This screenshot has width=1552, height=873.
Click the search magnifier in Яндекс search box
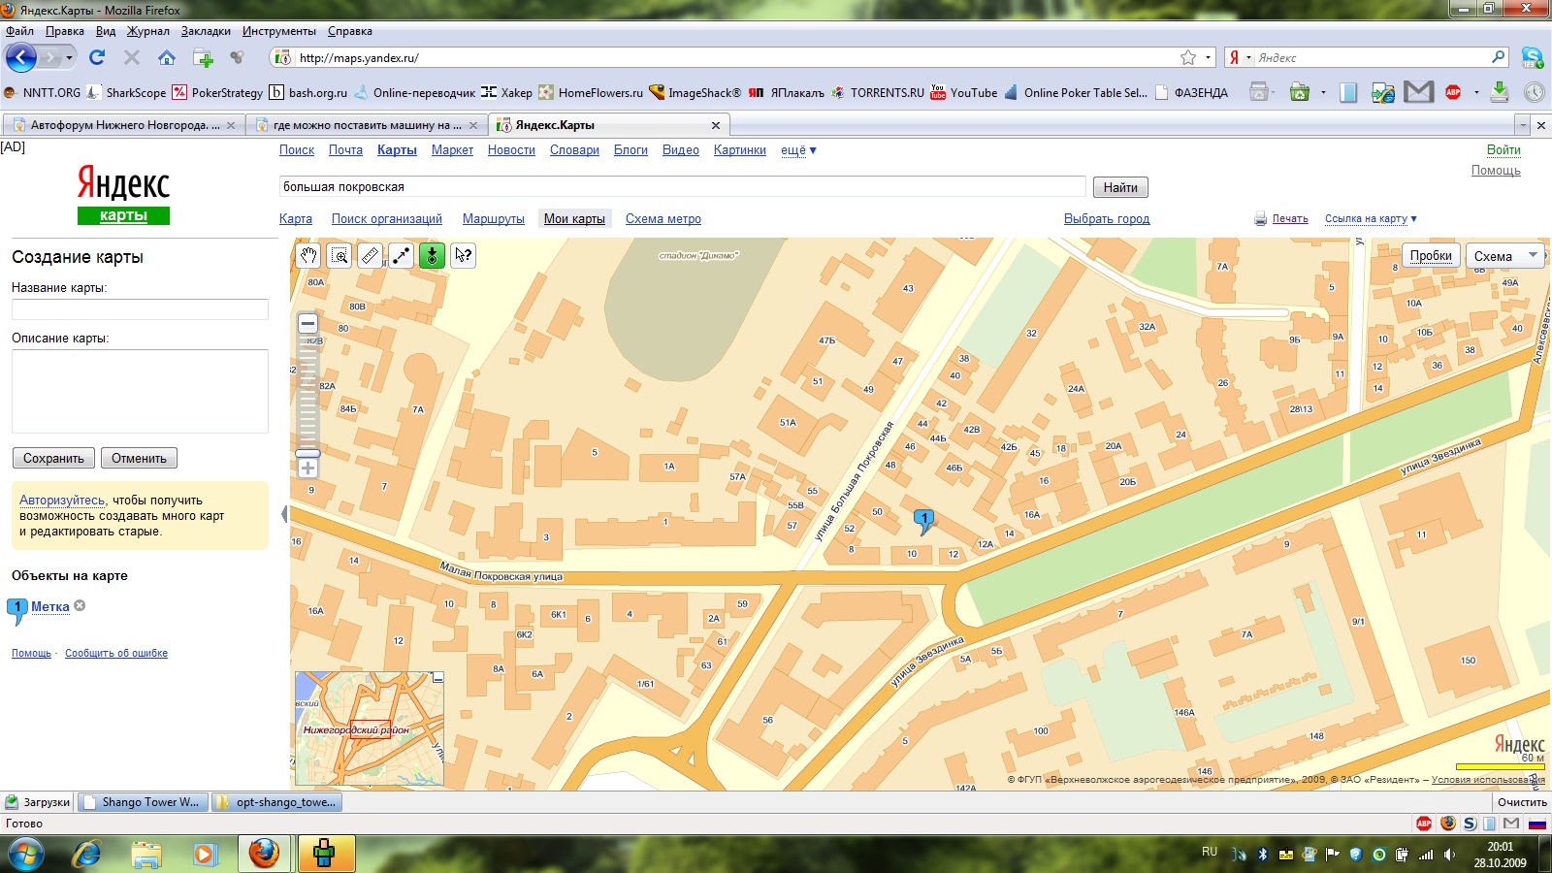tap(1498, 57)
